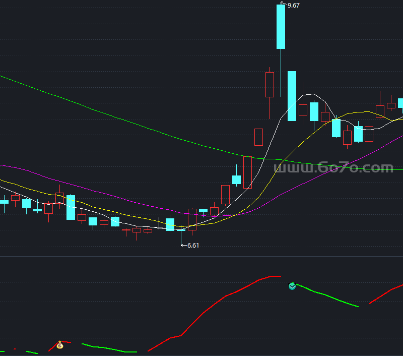
Task: Click the green chevron sell signal icon
Action: click(292, 286)
